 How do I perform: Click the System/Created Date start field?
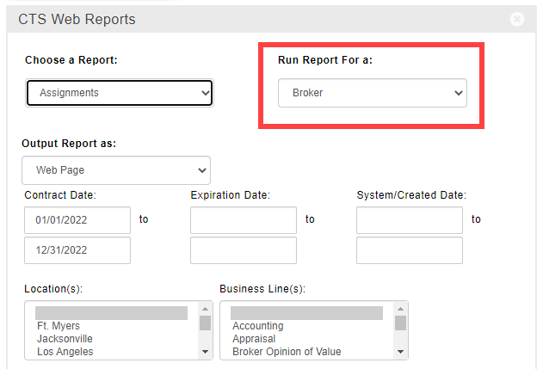(410, 220)
